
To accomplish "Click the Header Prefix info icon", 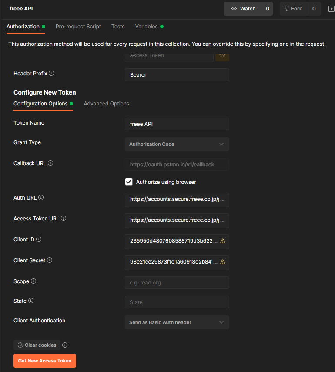I will pyautogui.click(x=51, y=74).
